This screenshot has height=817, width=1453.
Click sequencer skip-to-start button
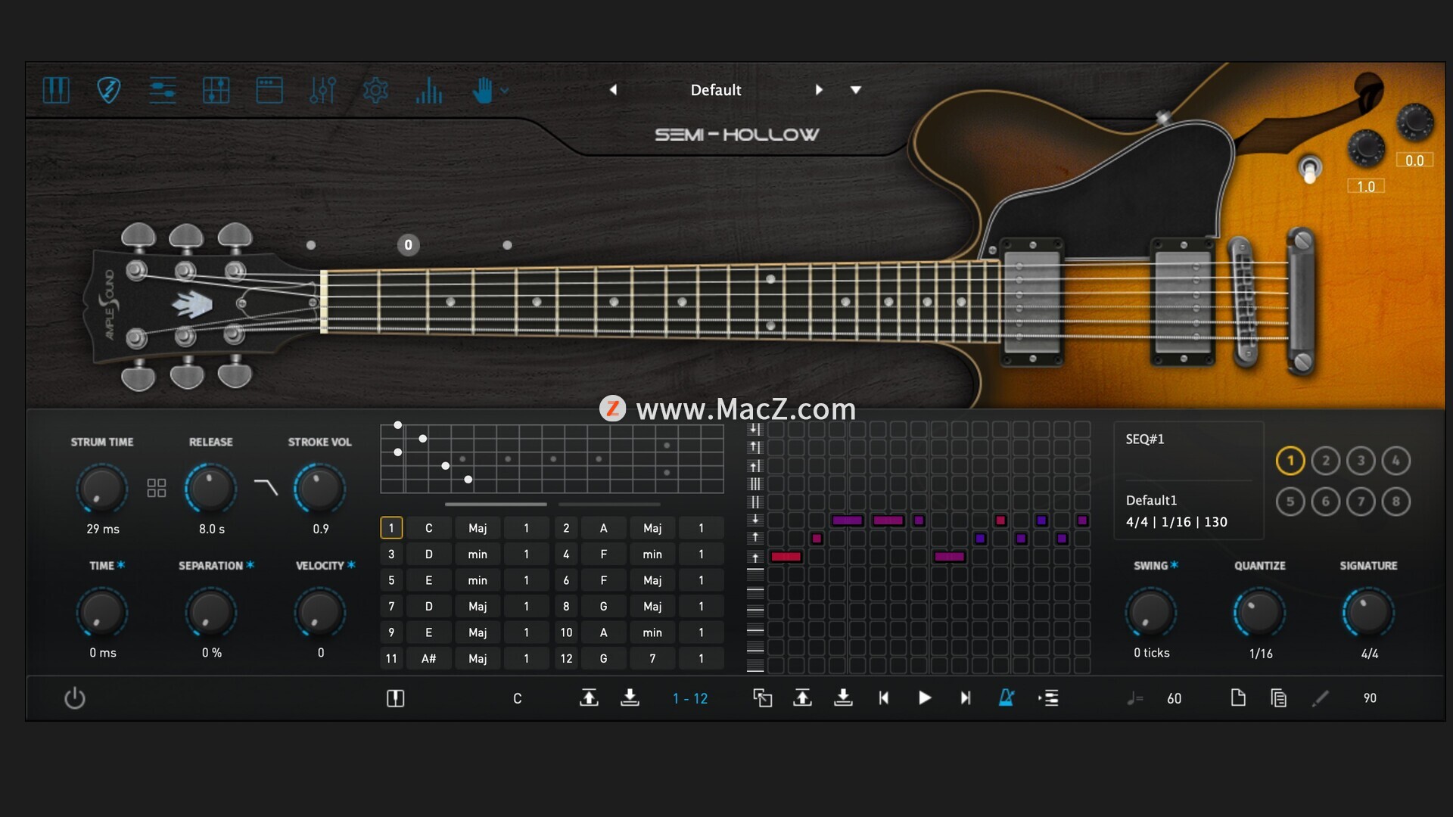pos(884,697)
